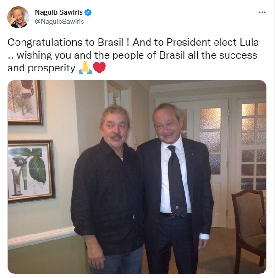The width and height of the screenshot is (275, 278).
Task: Click the blue verified badge
Action: point(88,12)
